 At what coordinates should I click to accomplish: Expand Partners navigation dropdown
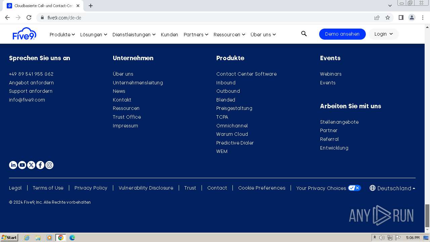tap(196, 34)
